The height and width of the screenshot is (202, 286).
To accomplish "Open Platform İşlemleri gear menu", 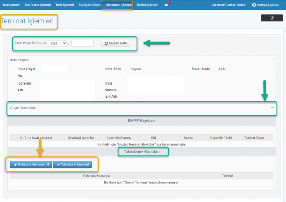I will tap(265, 5).
